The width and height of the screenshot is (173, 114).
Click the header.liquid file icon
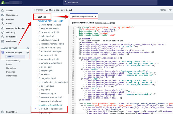39,71
